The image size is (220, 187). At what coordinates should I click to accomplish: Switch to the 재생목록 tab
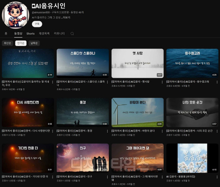44,33
